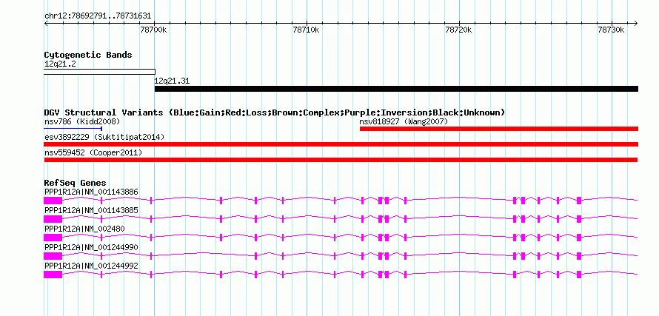Click the leftmost large exon of NM_001143886
659x316 pixels.
(53, 201)
